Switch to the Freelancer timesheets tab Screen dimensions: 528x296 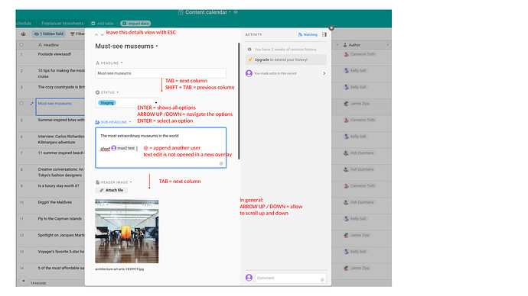pyautogui.click(x=62, y=24)
